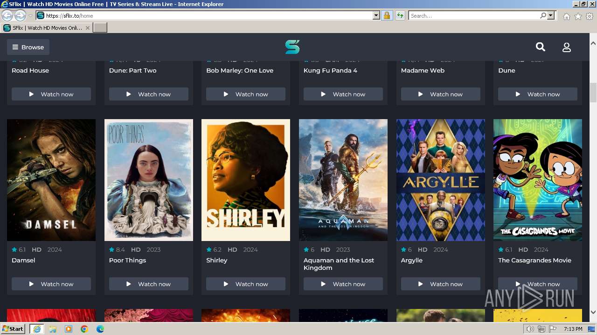Open Aquaman and the Lost Kingdom title link
This screenshot has width=597, height=335.
pos(339,264)
